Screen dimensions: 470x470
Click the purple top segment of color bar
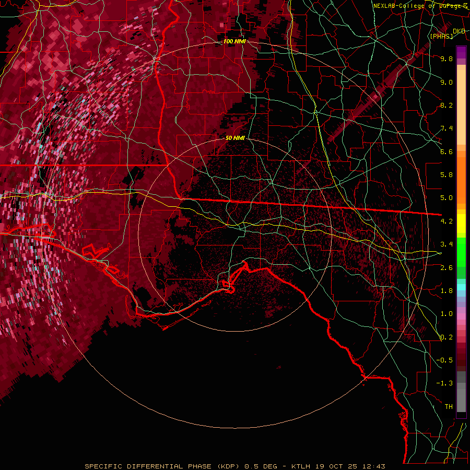click(461, 52)
